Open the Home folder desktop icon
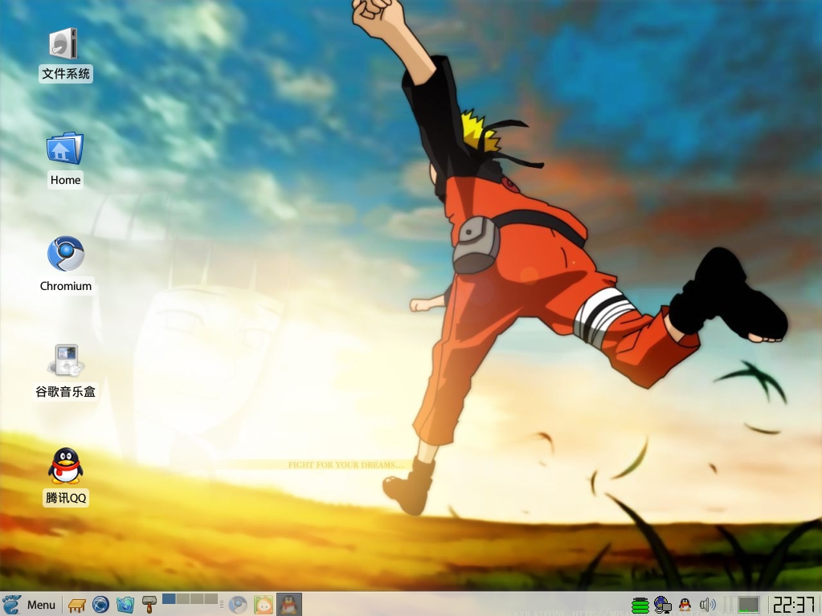Screen dimensions: 822x616 (65, 159)
